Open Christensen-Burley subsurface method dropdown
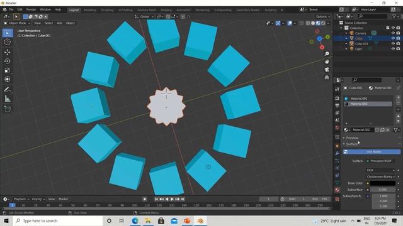Image resolution: width=403 pixels, height=226 pixels. tap(380, 176)
